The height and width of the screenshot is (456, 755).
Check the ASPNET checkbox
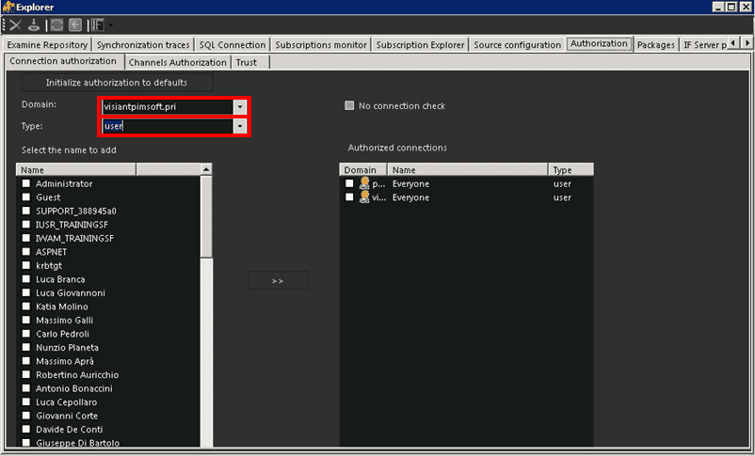tap(26, 252)
